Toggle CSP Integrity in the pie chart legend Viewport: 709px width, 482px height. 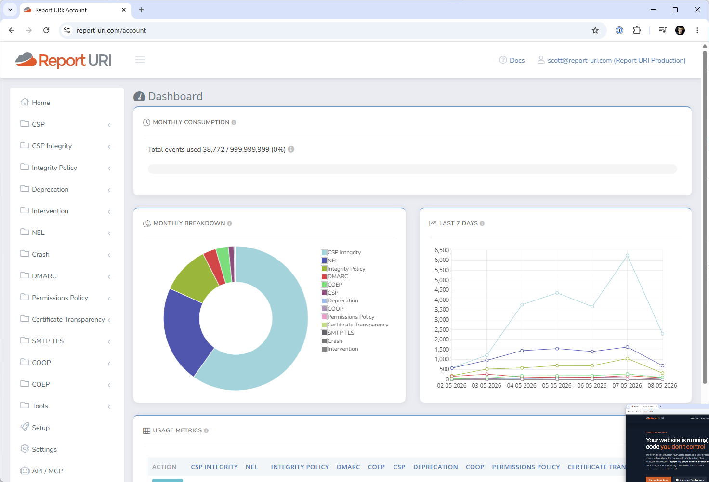(341, 252)
